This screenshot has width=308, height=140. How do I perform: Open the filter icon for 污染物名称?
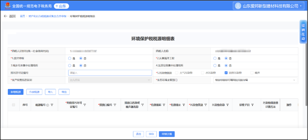click(228, 105)
